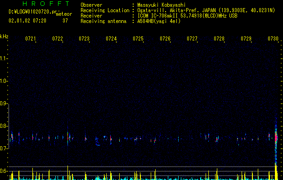Click the 0721 time marker
This screenshot has width=283, height=180.
tap(30, 39)
